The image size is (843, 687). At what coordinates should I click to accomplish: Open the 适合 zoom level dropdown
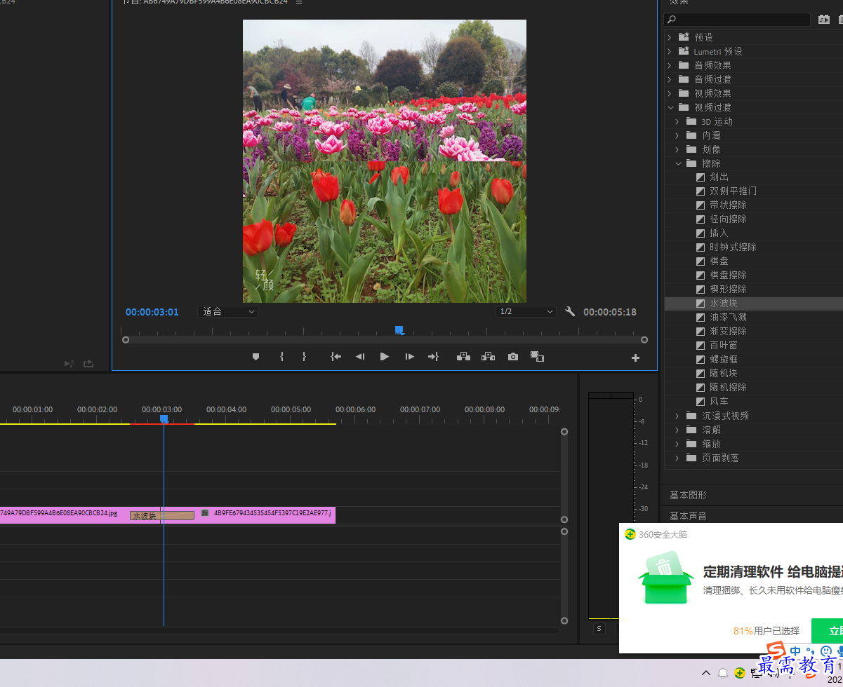coord(228,311)
